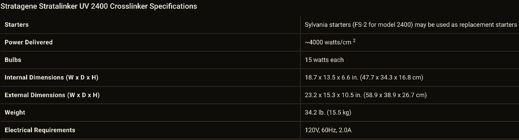Select the Power Delivered label
519x140 pixels.
(x=29, y=42)
